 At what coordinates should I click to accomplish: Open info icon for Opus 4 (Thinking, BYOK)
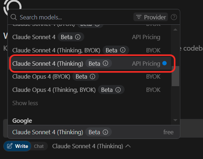tap(118, 90)
